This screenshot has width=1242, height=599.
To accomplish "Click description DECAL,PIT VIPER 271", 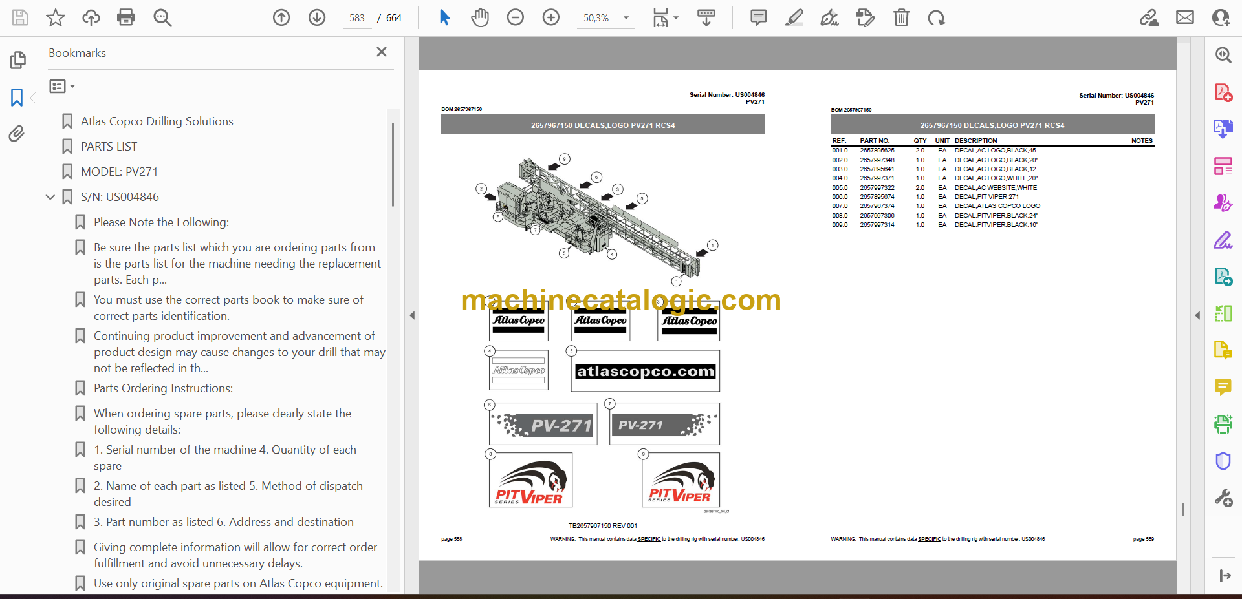I will point(986,197).
